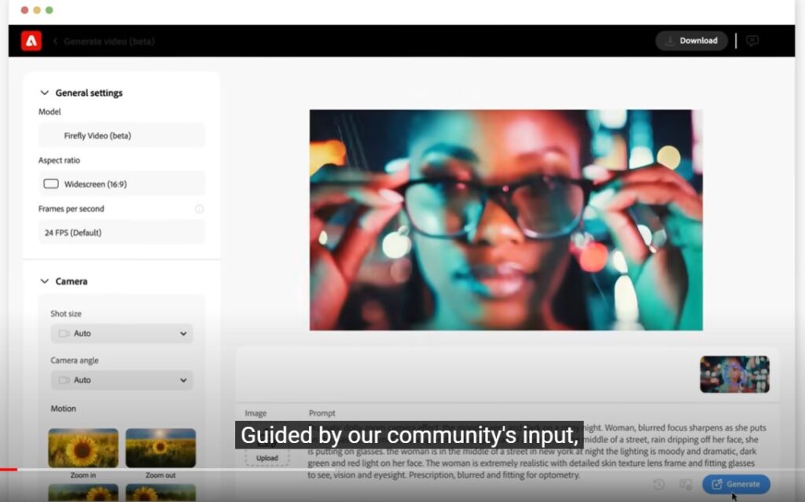Viewport: 805px width, 502px height.
Task: Click the Adobe logo icon
Action: click(x=31, y=41)
